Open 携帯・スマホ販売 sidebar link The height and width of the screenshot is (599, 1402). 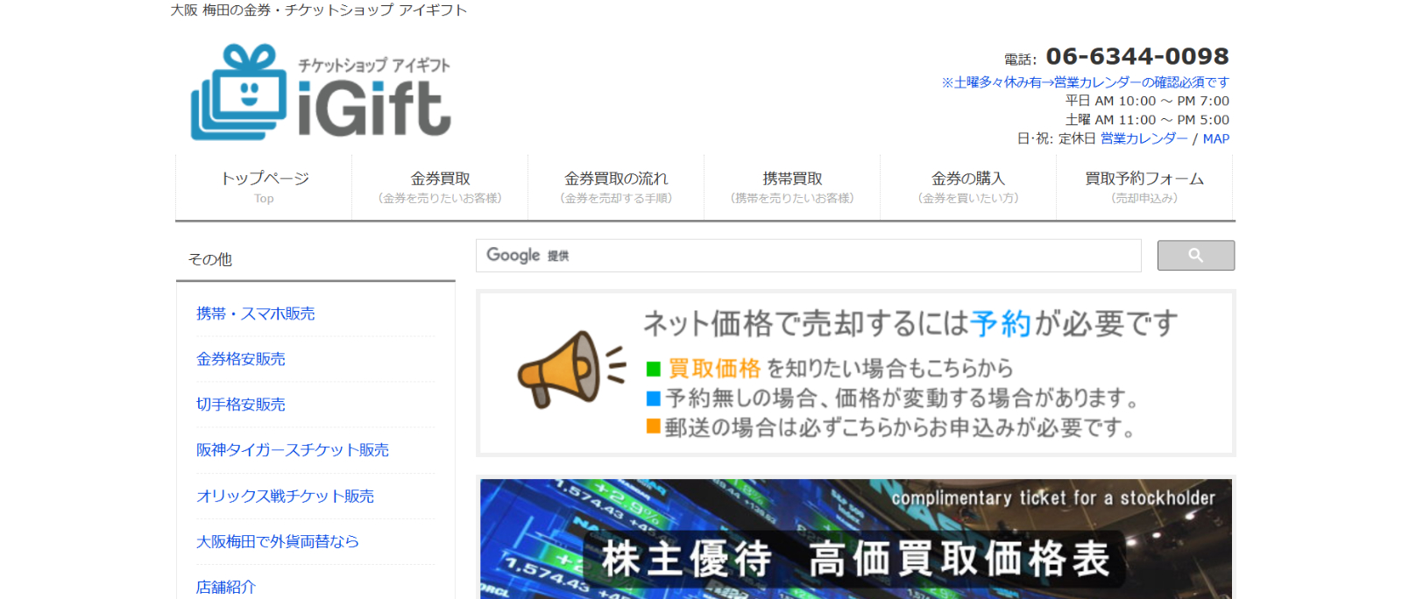tap(255, 314)
